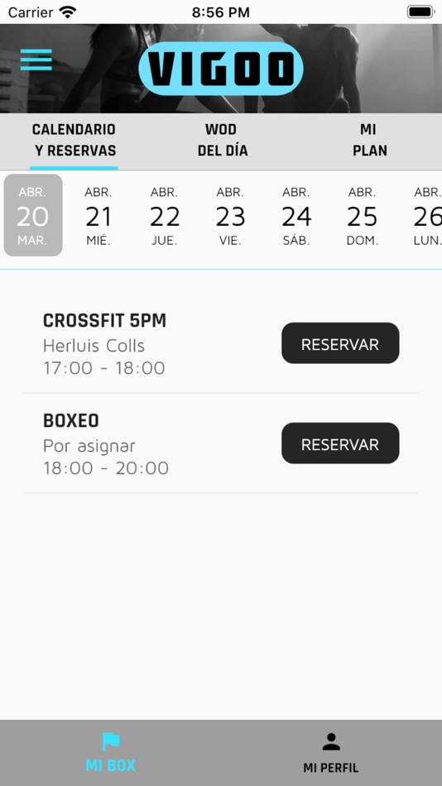The width and height of the screenshot is (442, 786).
Task: Reserve the Crossfit 5PM class
Action: [x=340, y=343]
